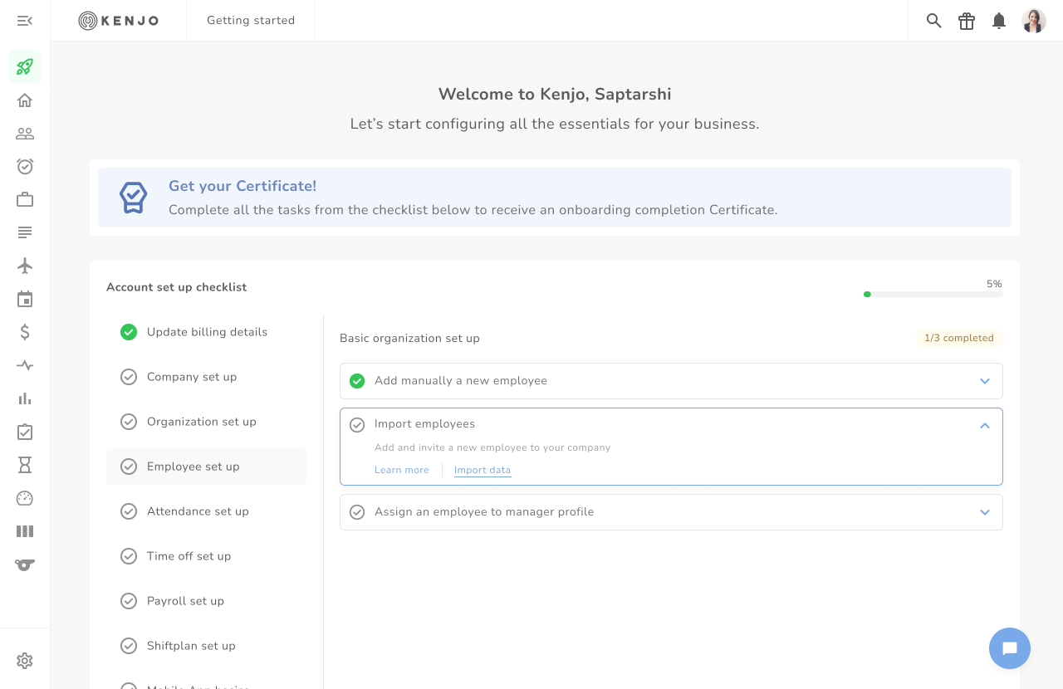Open the notifications bell icon
This screenshot has height=689, width=1063.
[999, 21]
